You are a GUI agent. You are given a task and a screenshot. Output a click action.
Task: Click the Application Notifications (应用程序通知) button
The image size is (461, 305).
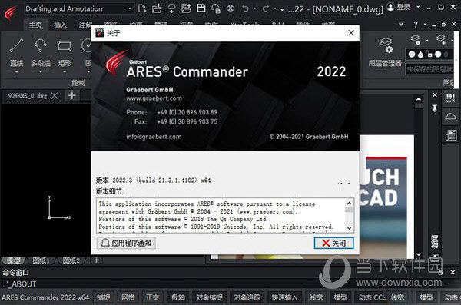tap(126, 243)
